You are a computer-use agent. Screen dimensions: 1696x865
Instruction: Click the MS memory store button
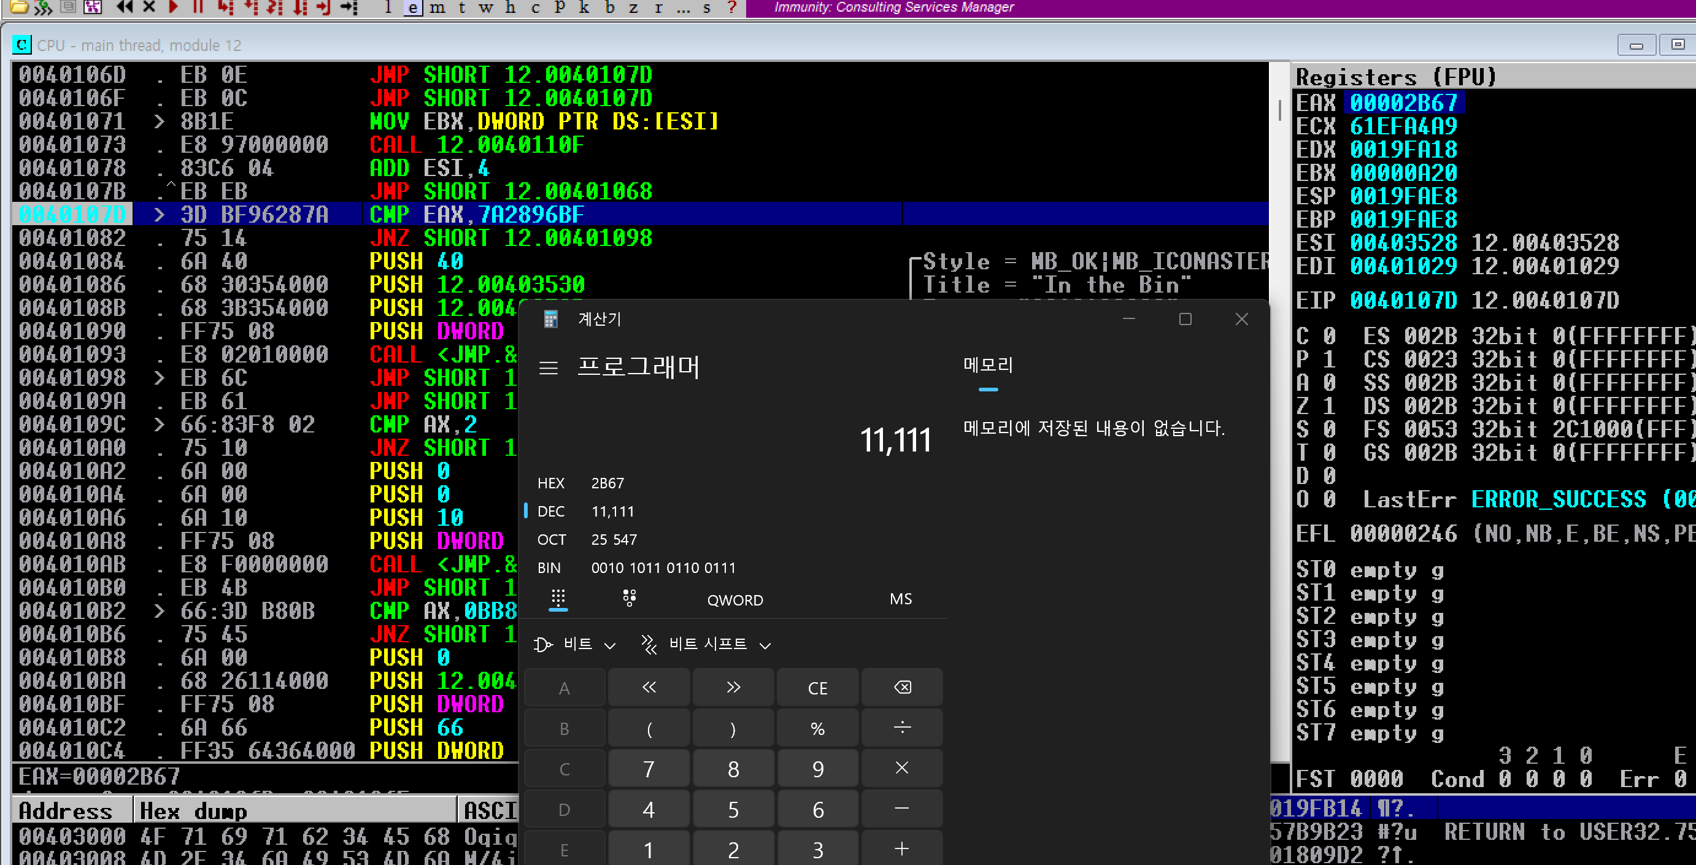(x=900, y=599)
